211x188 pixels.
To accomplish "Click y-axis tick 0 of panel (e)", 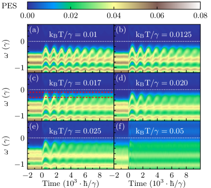I will click(22, 138).
